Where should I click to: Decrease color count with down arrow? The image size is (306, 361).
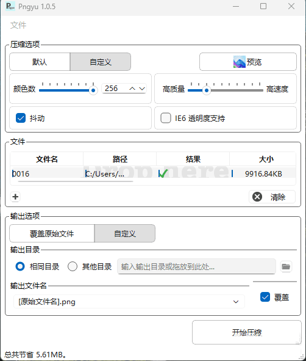[x=142, y=89]
